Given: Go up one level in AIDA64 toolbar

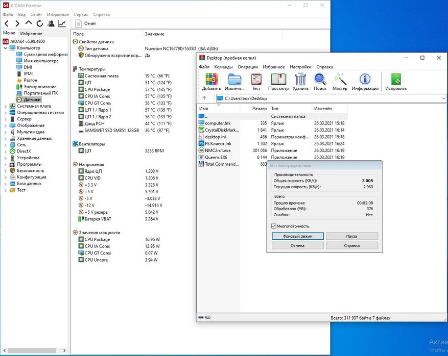Looking at the screenshot, I should (x=28, y=23).
